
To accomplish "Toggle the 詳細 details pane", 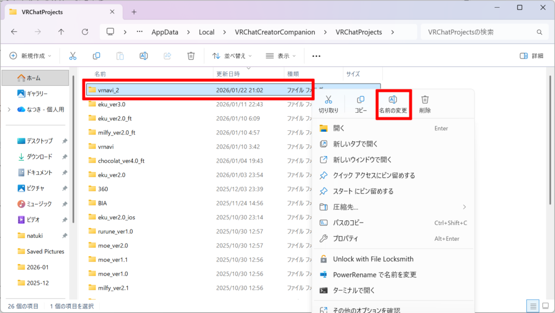I will coord(531,56).
